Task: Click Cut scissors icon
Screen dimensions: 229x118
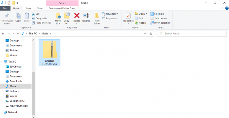Action: click(33, 14)
